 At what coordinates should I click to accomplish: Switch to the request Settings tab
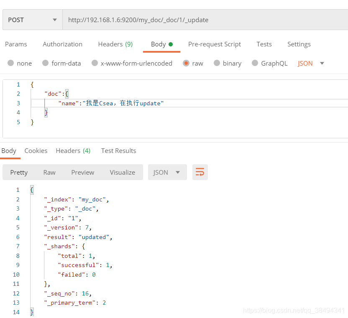299,44
